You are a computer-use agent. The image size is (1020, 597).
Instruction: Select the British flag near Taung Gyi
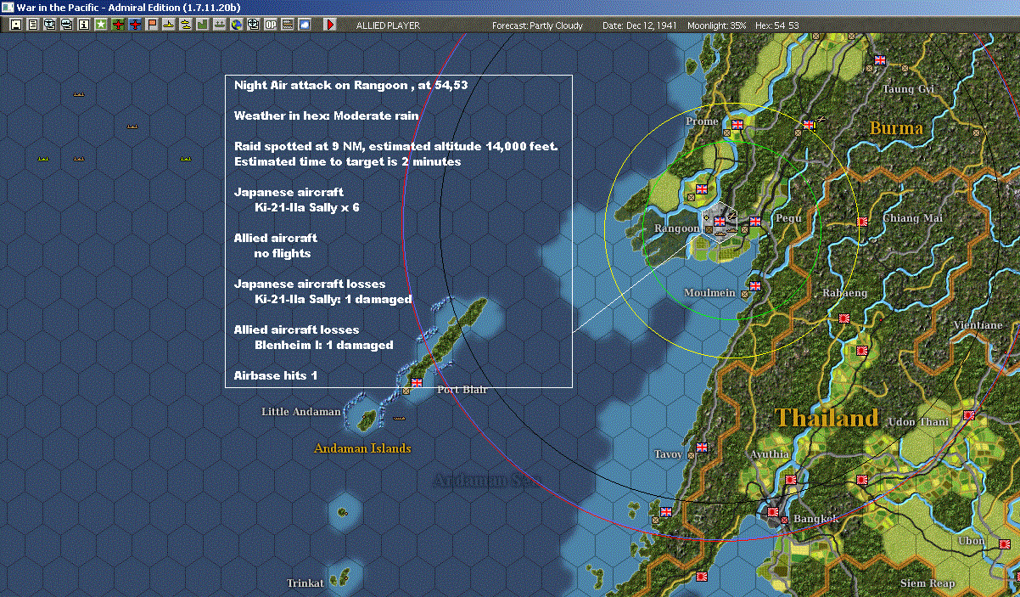coord(879,60)
